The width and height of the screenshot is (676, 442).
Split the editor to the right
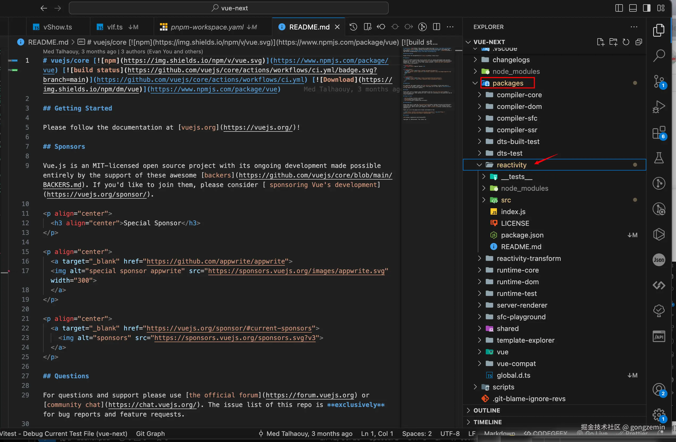pyautogui.click(x=436, y=27)
